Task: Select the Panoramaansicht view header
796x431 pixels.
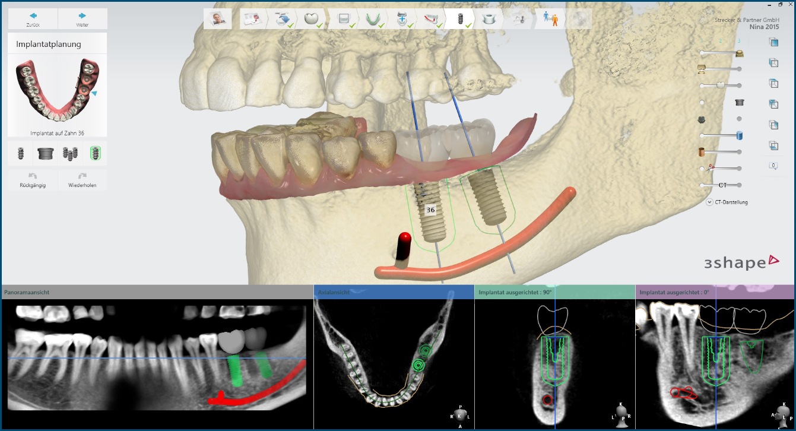Action: [157, 292]
